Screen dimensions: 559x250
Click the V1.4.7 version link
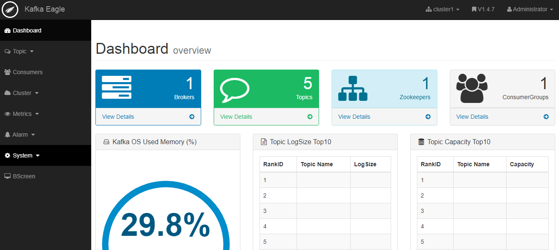(483, 9)
